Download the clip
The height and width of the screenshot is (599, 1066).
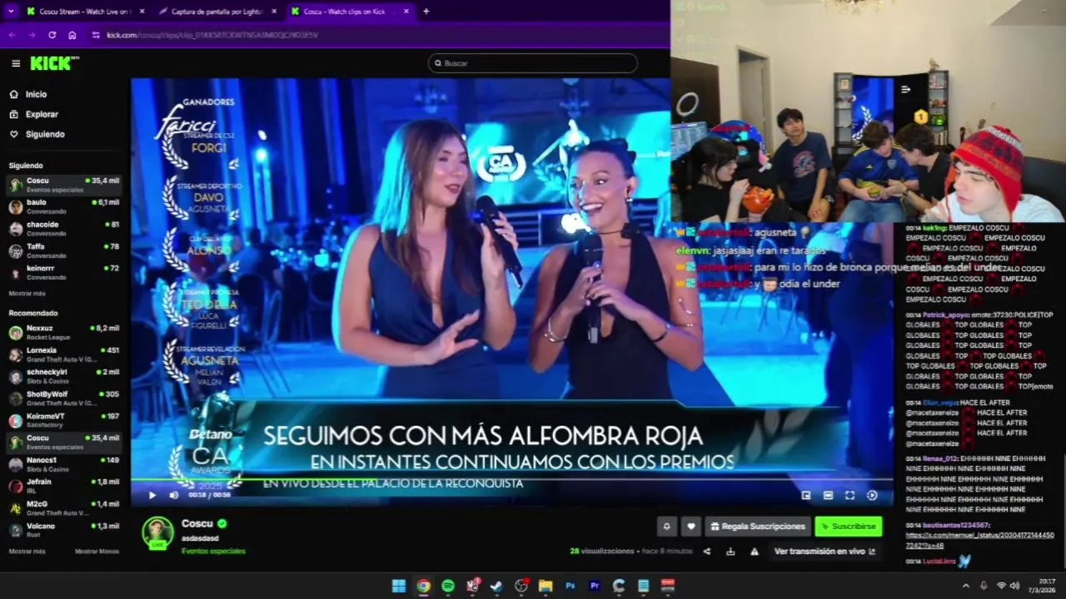coord(730,552)
